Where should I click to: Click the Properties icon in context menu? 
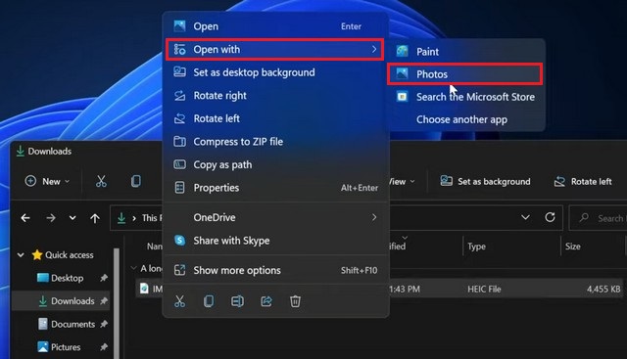(x=180, y=188)
